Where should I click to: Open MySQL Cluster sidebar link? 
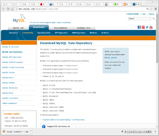pyautogui.click(x=8, y=72)
